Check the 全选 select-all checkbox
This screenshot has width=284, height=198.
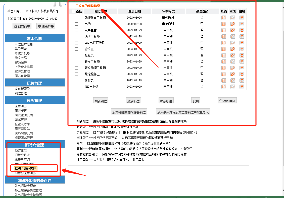(73, 12)
